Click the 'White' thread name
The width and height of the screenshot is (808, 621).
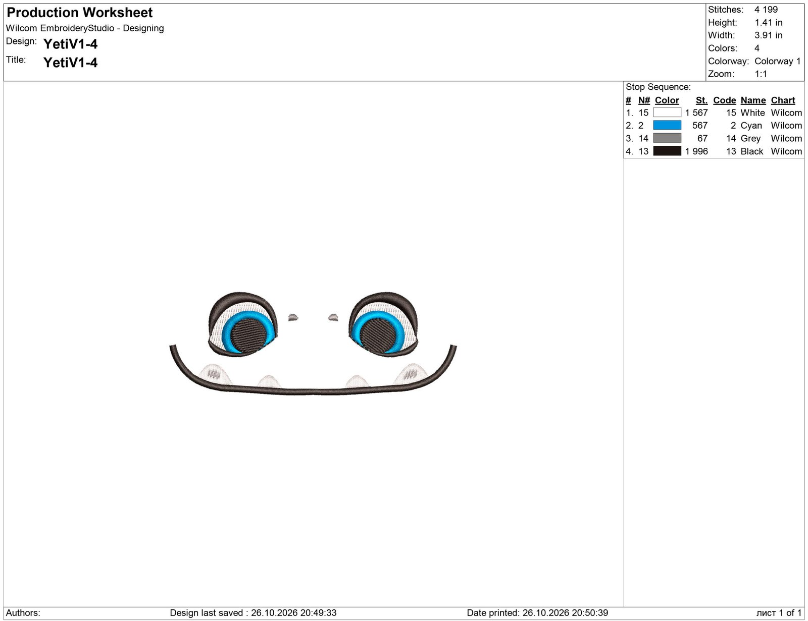(752, 113)
